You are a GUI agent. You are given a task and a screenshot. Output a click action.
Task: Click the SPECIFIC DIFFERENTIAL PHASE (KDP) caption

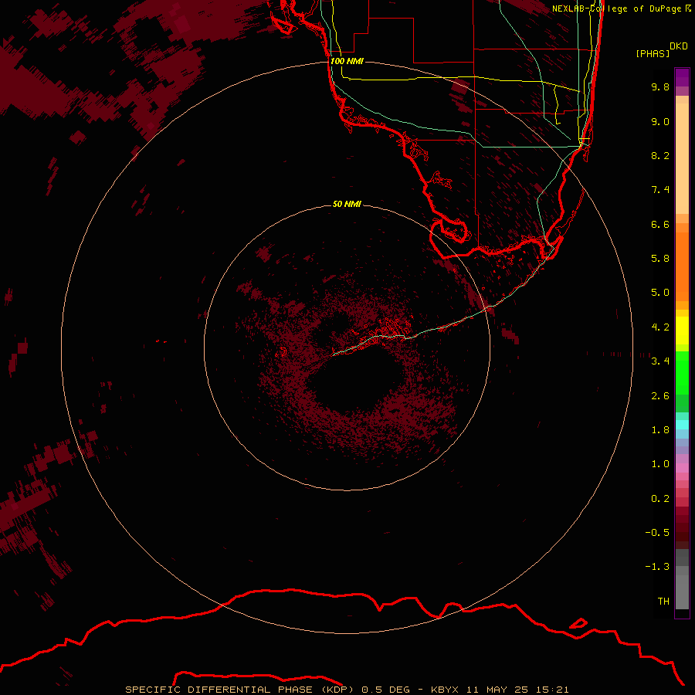tap(240, 690)
